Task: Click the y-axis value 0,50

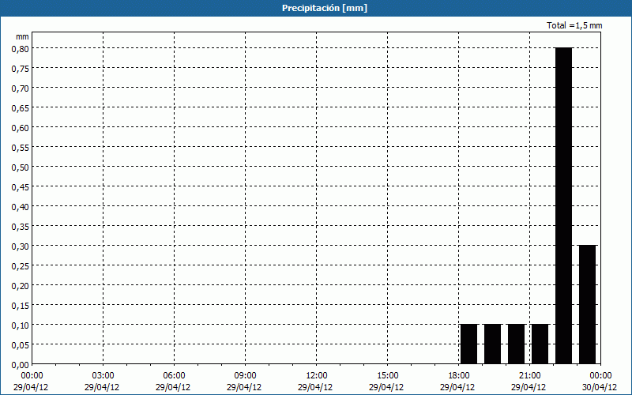Action: [21, 167]
